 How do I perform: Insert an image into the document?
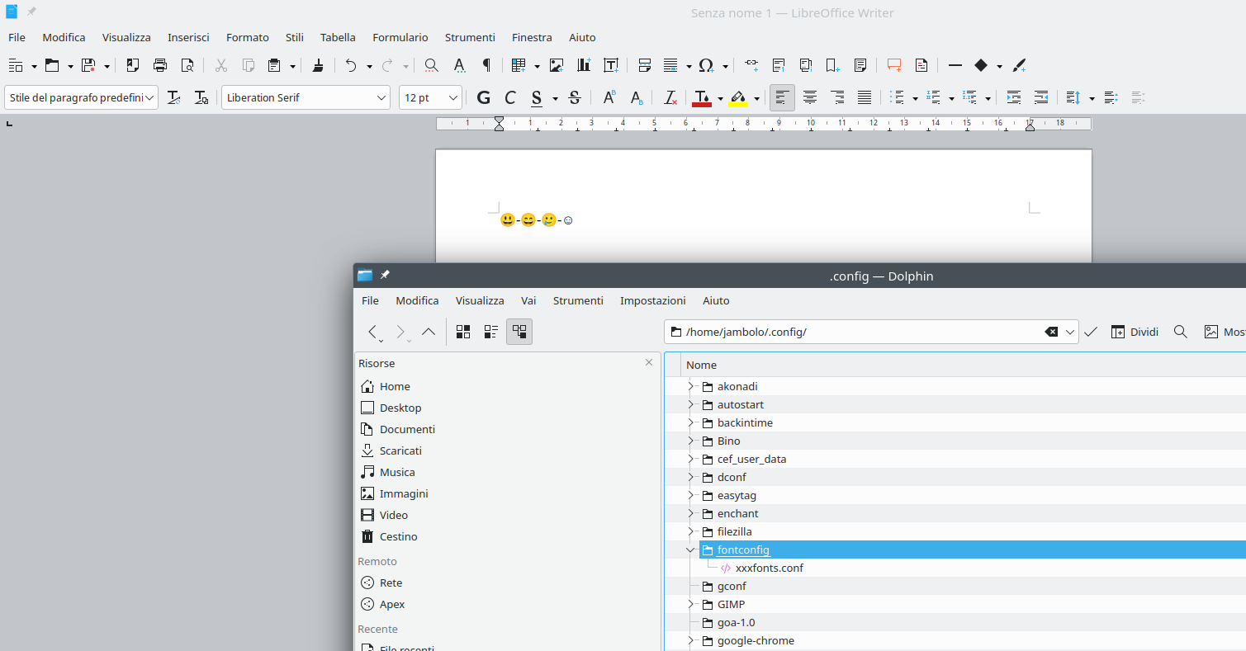pyautogui.click(x=557, y=65)
